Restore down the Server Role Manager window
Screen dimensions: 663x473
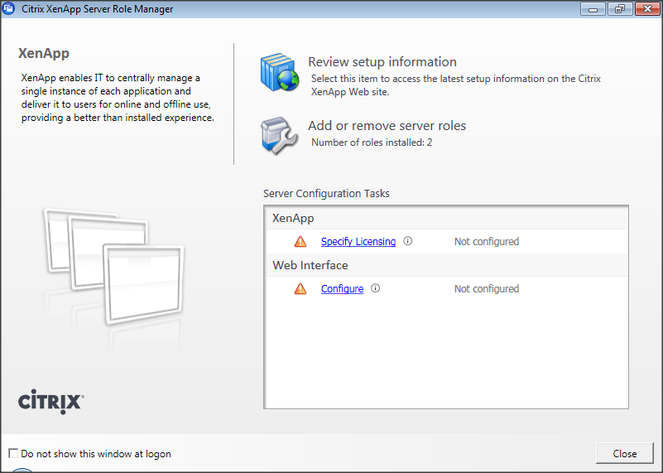pos(617,9)
